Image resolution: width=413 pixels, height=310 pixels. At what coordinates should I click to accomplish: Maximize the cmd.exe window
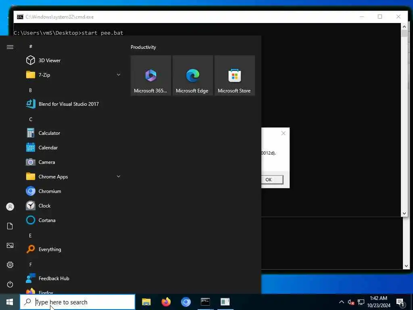(380, 17)
